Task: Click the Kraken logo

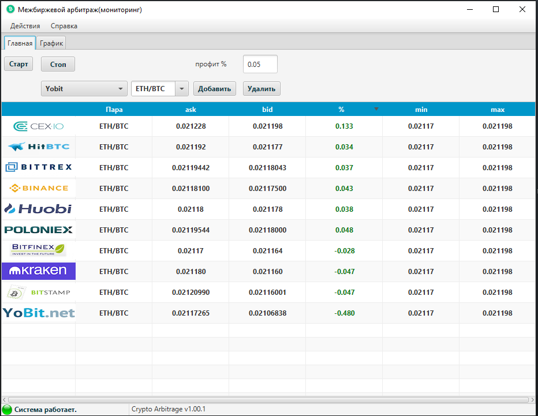Action: click(x=39, y=271)
